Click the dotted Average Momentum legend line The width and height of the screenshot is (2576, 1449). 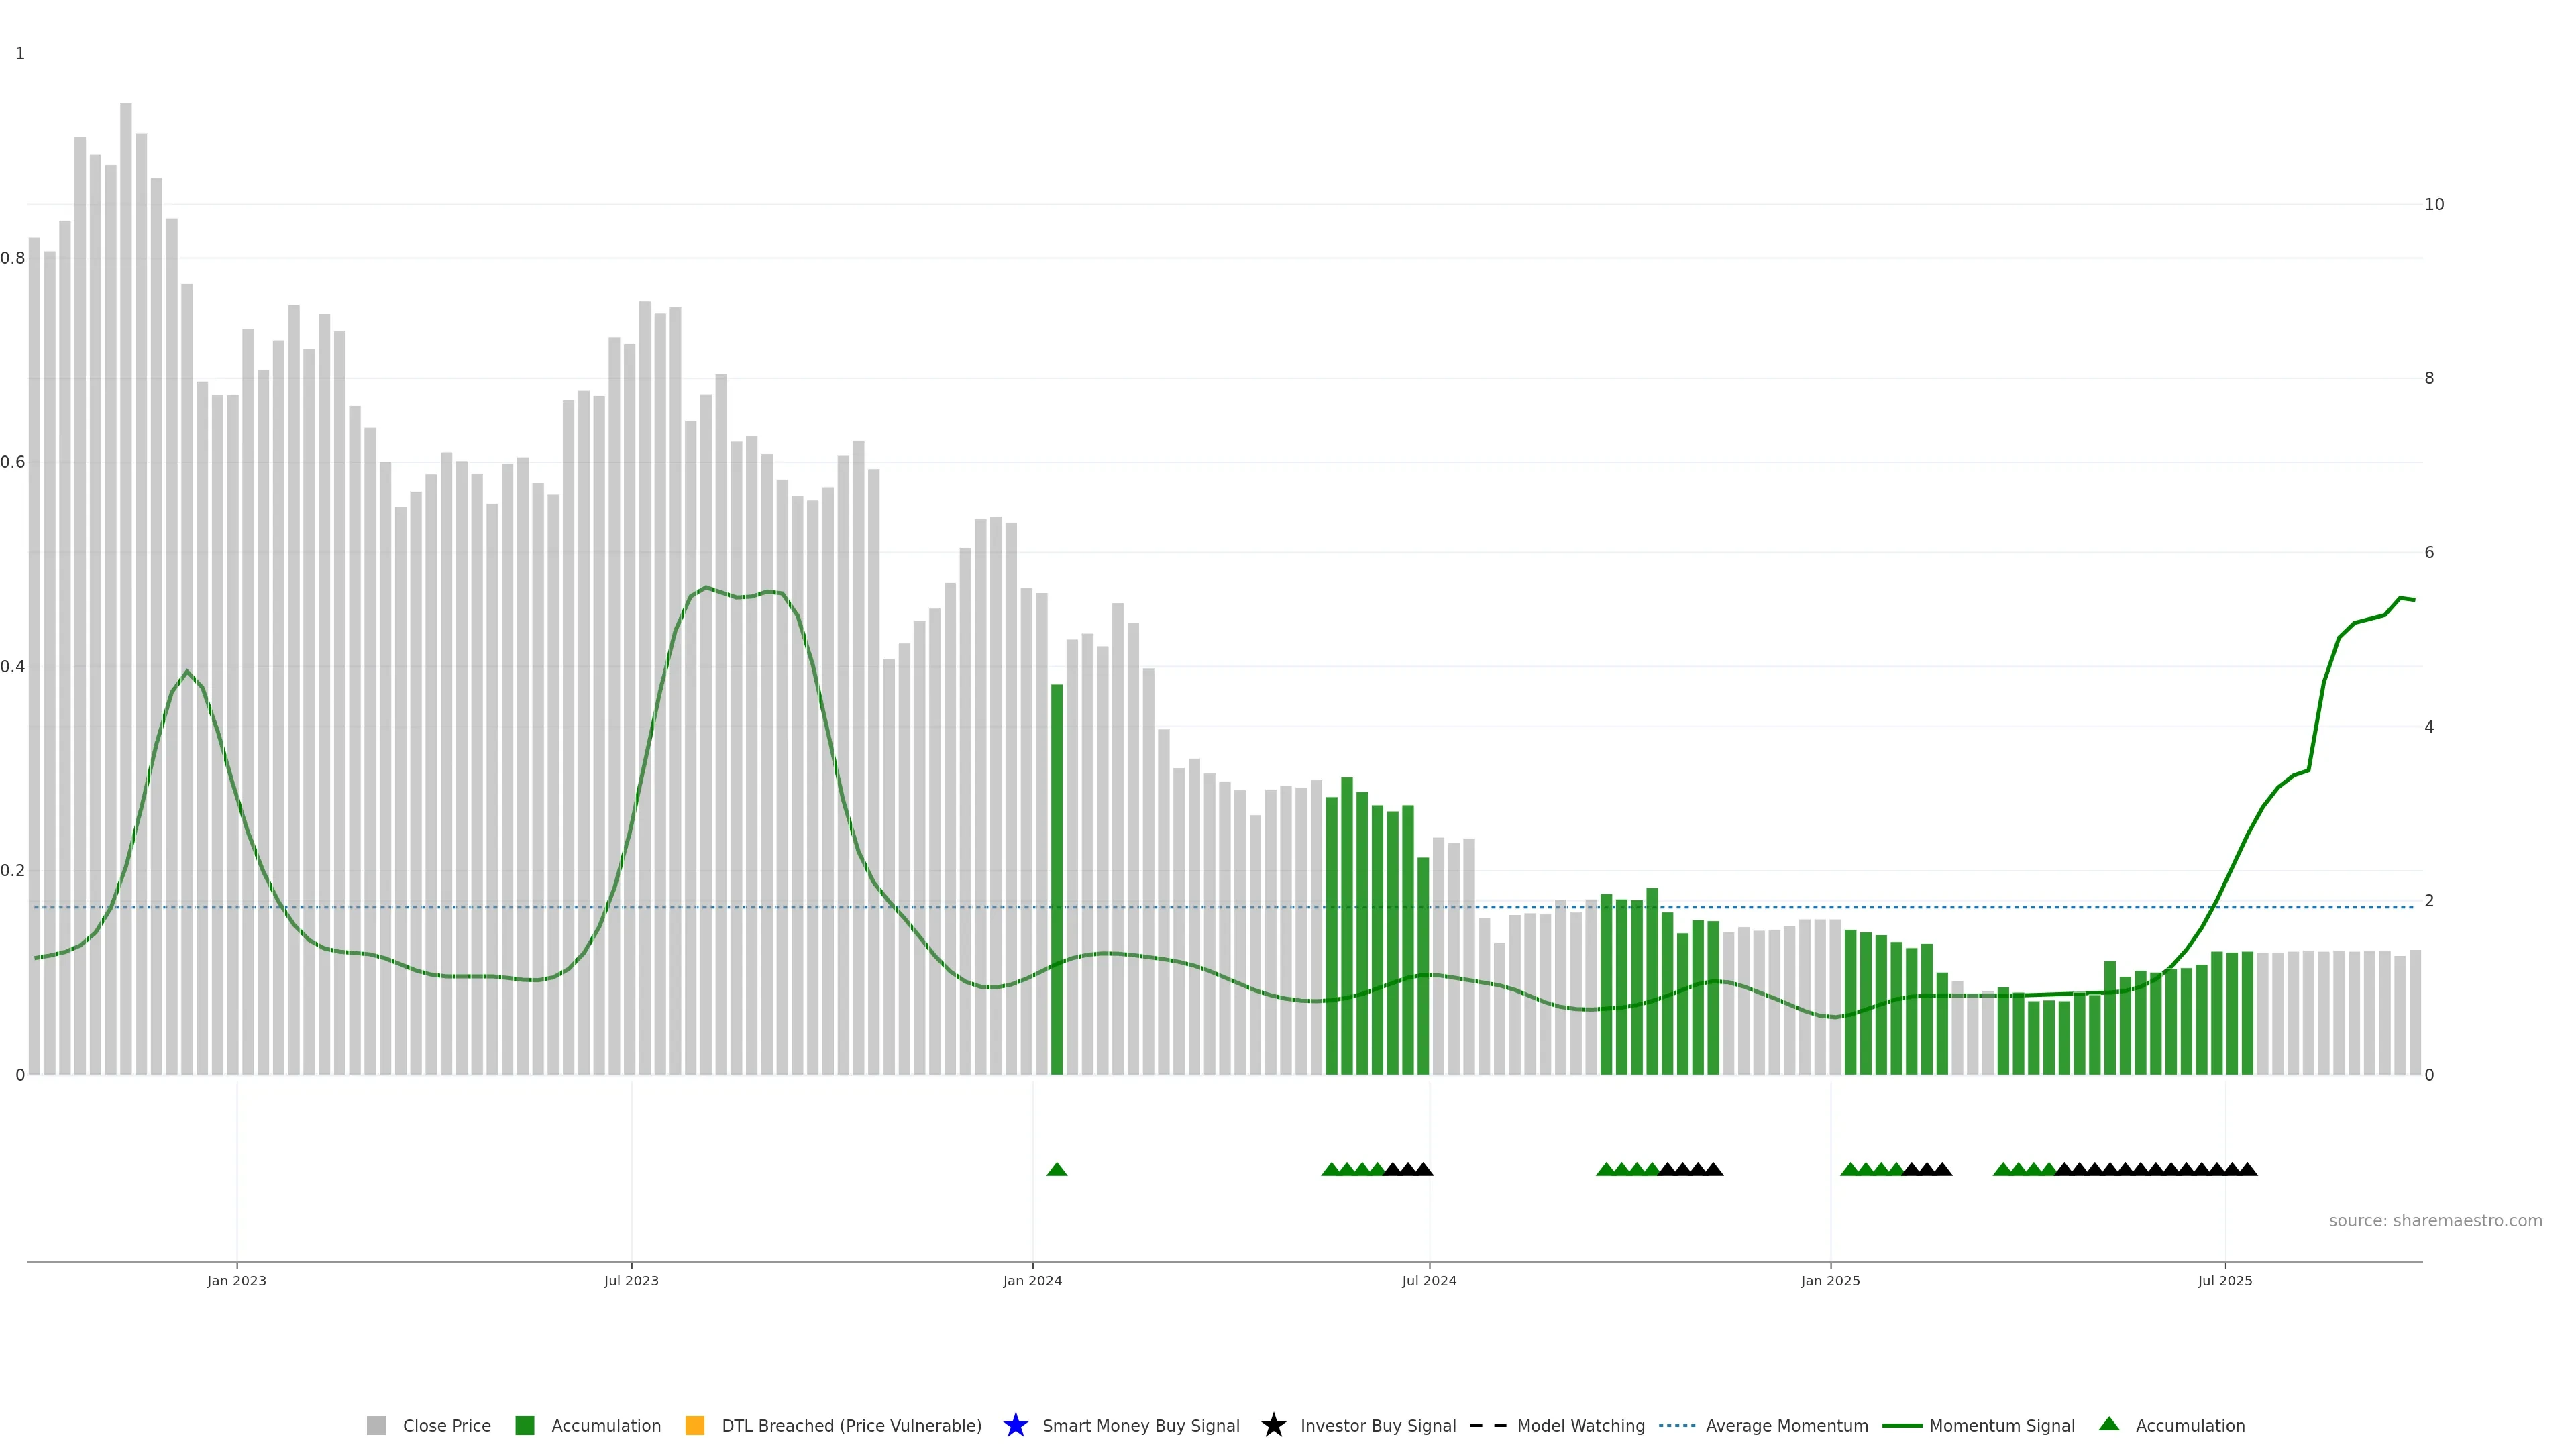tap(1677, 1425)
